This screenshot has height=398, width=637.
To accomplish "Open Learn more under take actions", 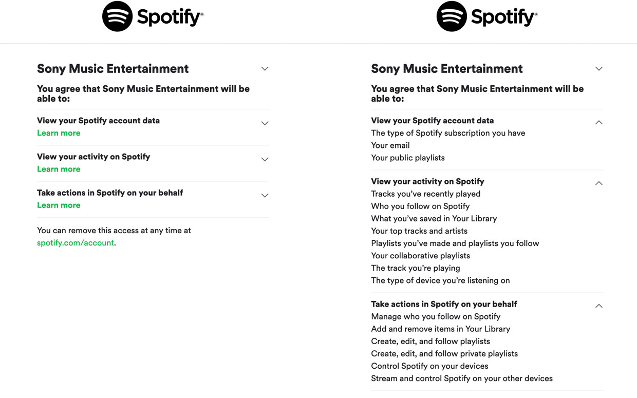I will pos(59,205).
